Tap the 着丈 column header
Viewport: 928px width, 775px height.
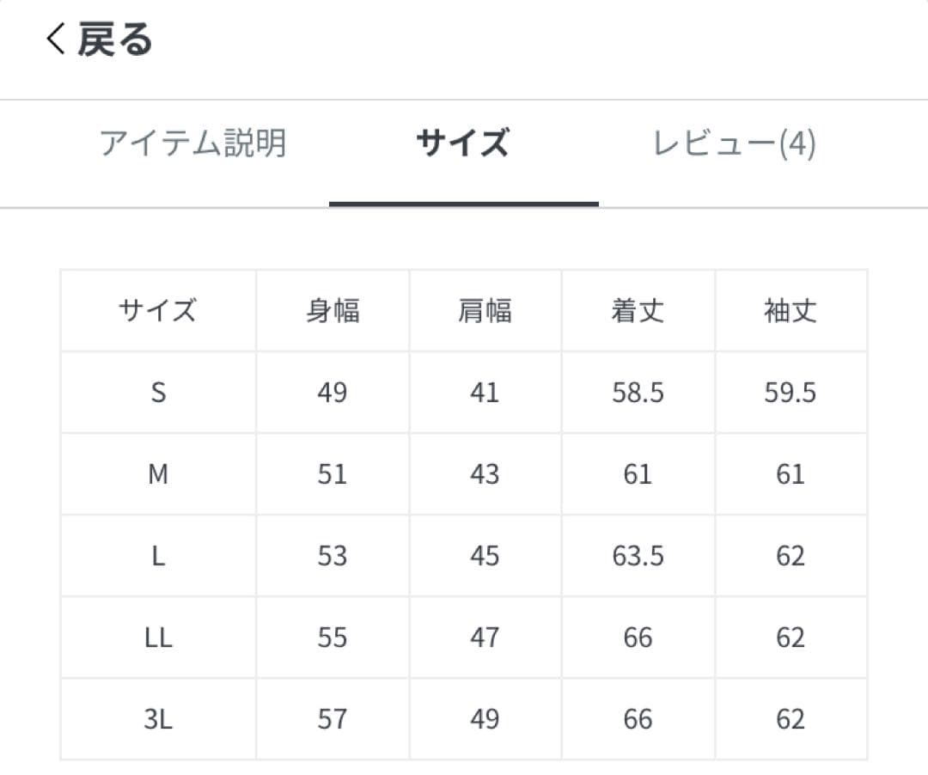coord(638,310)
